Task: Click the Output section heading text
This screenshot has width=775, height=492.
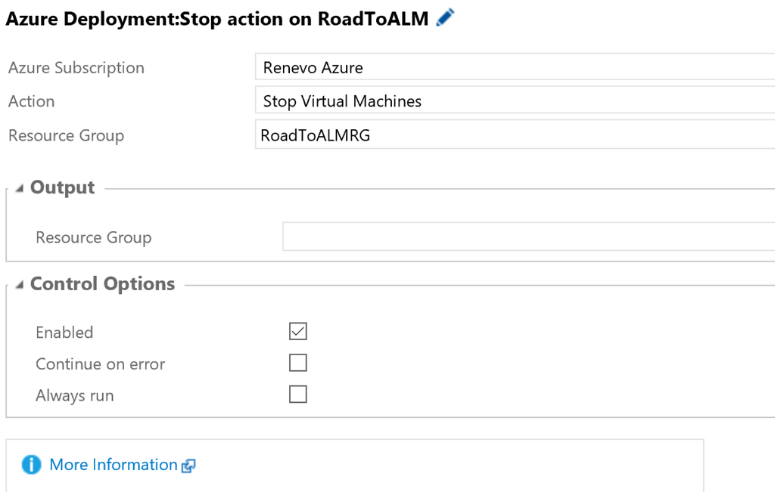Action: 63,187
